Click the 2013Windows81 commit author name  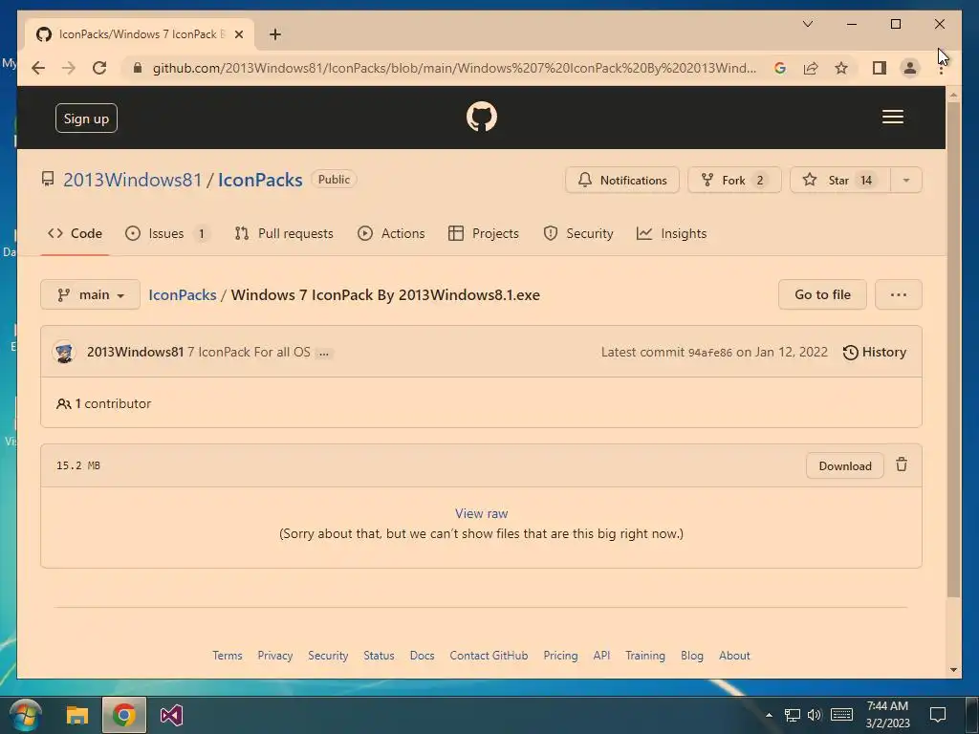[x=136, y=352]
